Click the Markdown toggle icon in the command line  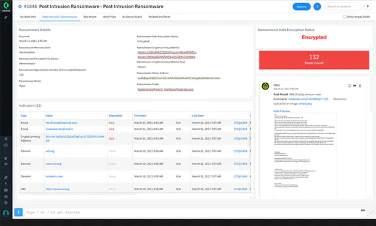click(x=363, y=210)
